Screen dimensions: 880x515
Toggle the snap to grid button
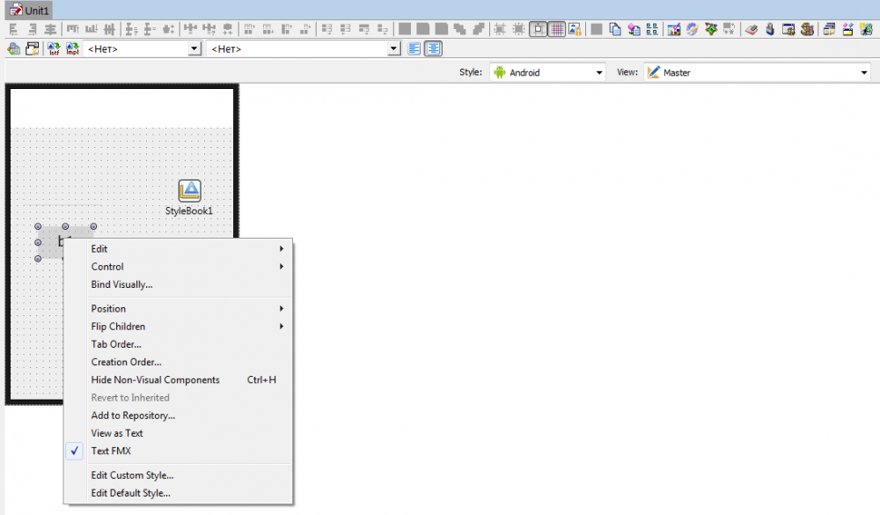tap(538, 29)
